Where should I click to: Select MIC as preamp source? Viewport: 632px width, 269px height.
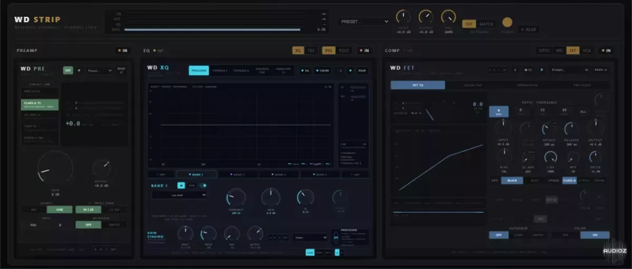click(34, 210)
